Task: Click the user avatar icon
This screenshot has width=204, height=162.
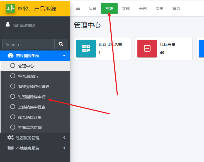Action: pos(8,24)
